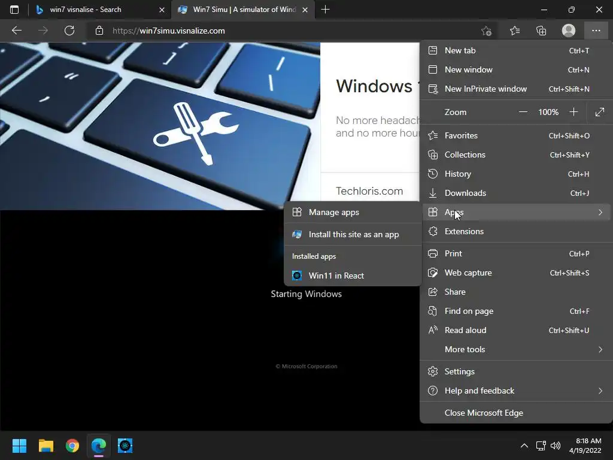Enter full screen via zoom arrow icon
Viewport: 613px width, 460px height.
click(600, 112)
